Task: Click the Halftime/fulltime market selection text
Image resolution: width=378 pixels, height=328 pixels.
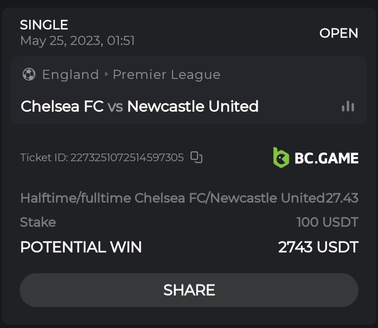Action: [172, 198]
